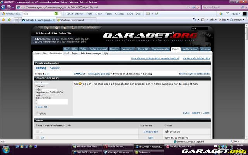Click the friends icon in site header
This screenshot has width=248, height=155.
click(x=73, y=28)
